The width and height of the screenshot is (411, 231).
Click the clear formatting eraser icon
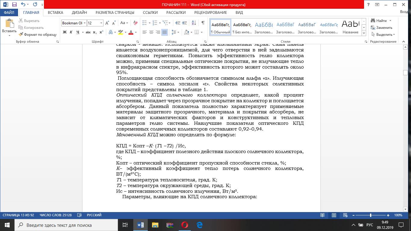coord(135,23)
